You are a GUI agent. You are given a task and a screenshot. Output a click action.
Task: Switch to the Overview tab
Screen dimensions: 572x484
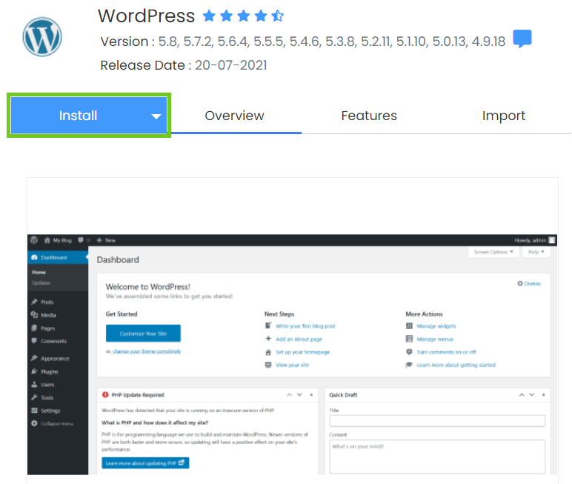coord(234,116)
